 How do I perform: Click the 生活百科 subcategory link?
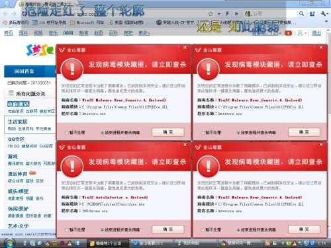pyautogui.click(x=26, y=128)
